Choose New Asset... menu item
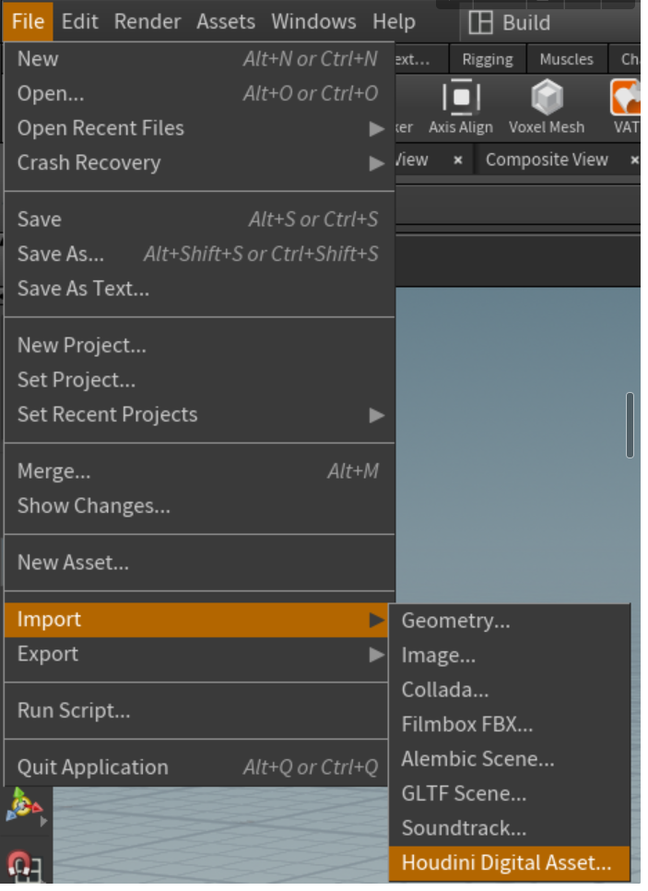This screenshot has height=891, width=648. 199,564
